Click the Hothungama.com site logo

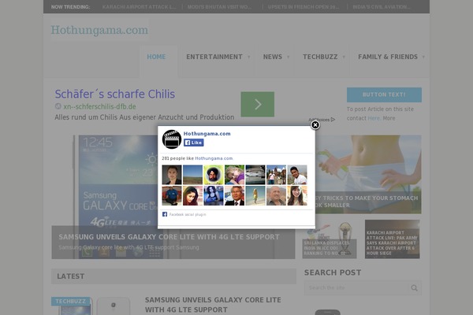pos(99,30)
